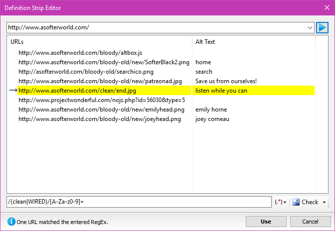Open the regex options dropdown icon

click(x=280, y=202)
